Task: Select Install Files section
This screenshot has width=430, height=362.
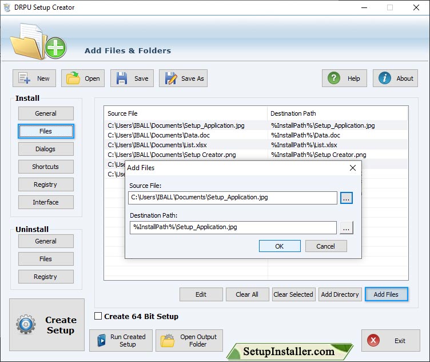Action: click(x=46, y=131)
